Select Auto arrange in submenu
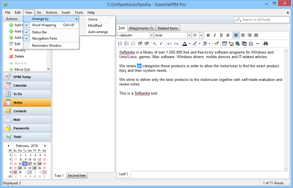 click(x=97, y=32)
